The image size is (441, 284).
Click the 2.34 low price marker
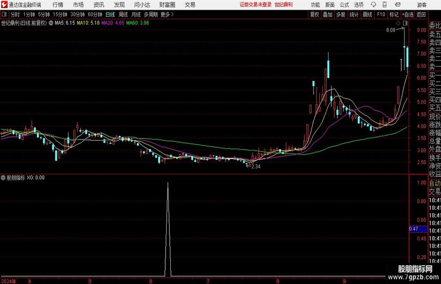click(256, 166)
